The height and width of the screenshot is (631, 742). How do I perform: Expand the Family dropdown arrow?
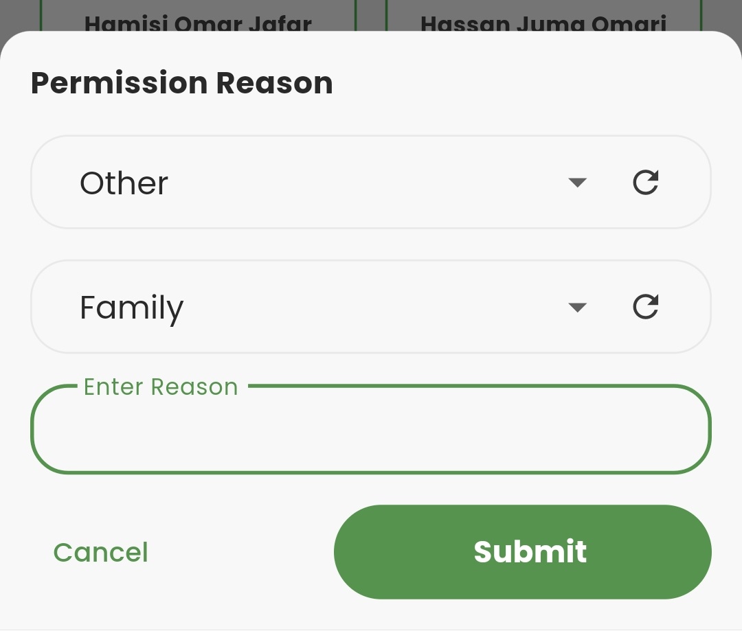578,307
